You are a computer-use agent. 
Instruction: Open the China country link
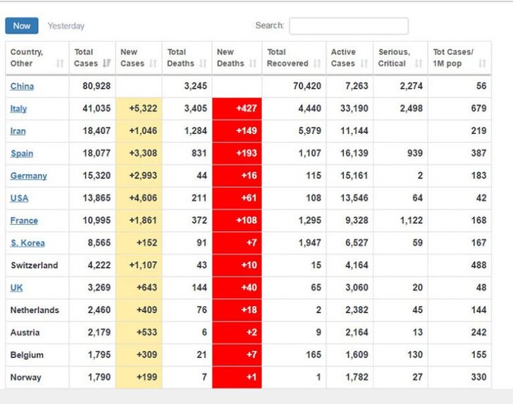[x=22, y=86]
